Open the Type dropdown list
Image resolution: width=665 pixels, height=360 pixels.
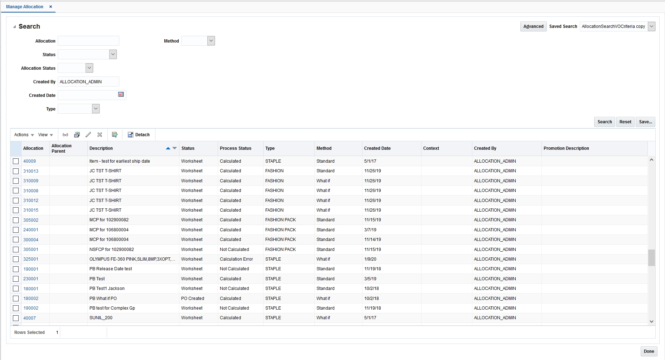[96, 108]
